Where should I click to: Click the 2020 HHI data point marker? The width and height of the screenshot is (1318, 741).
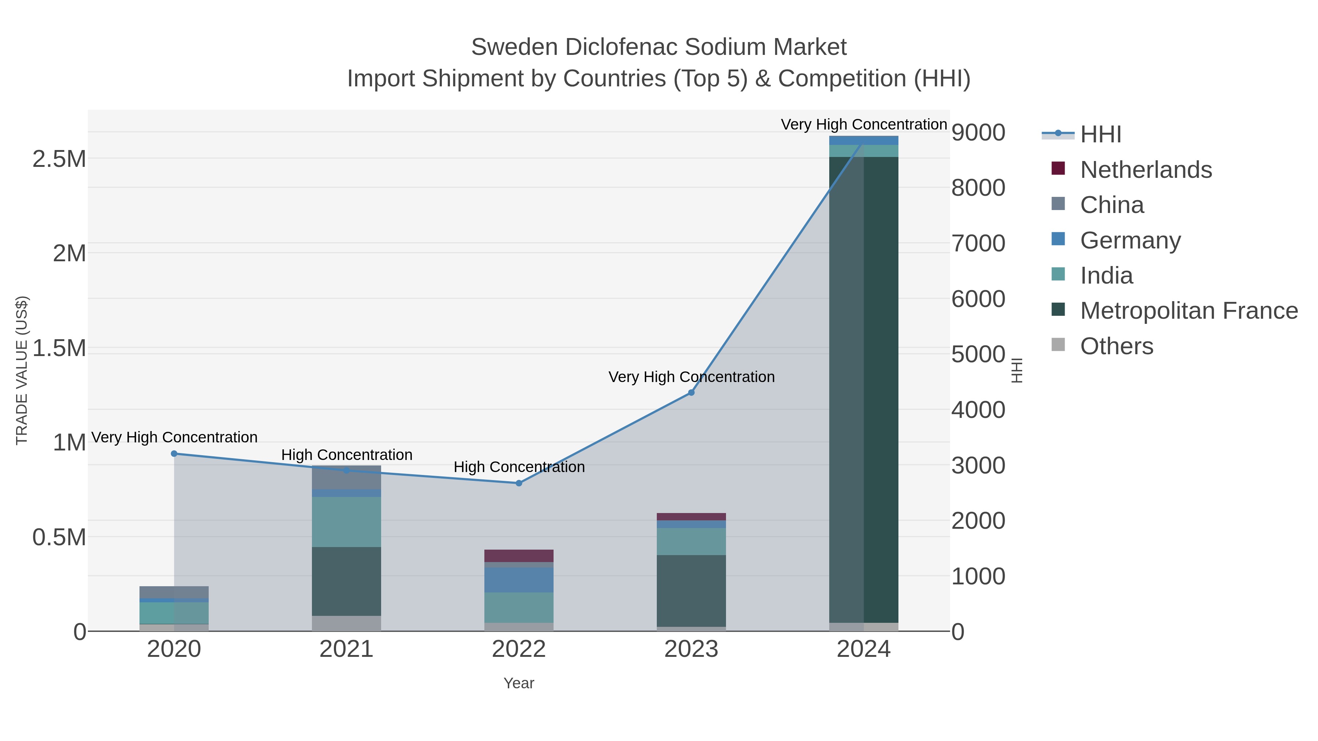pos(174,454)
